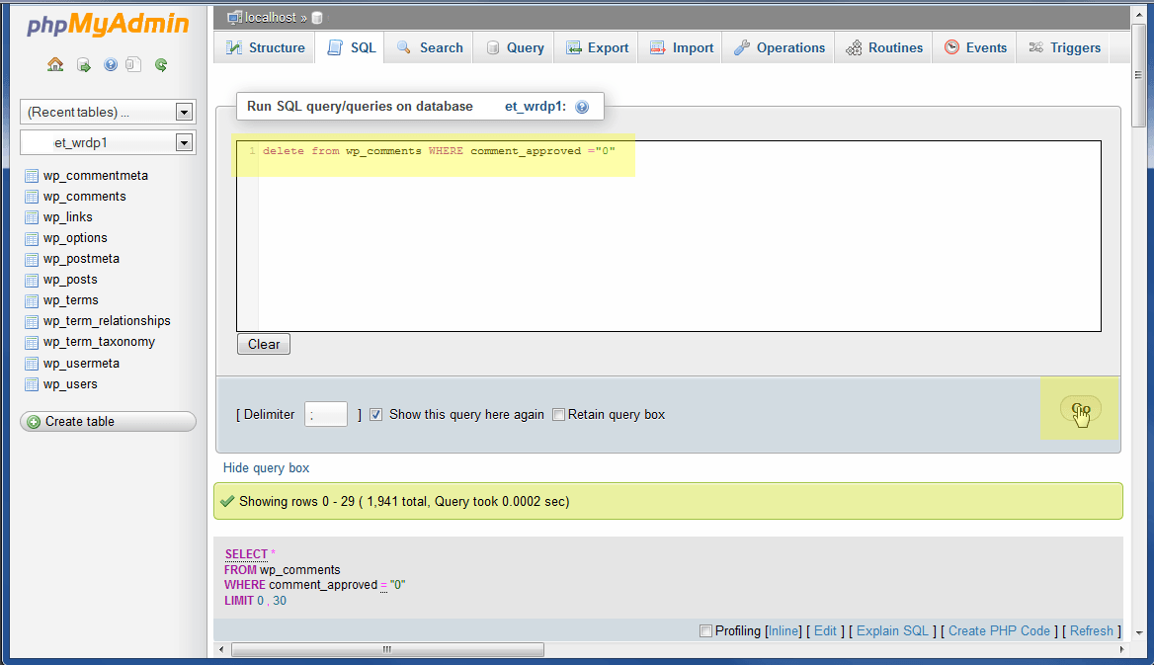The height and width of the screenshot is (665, 1154).
Task: Enable the 'Retain query box' checkbox
Action: coord(558,415)
